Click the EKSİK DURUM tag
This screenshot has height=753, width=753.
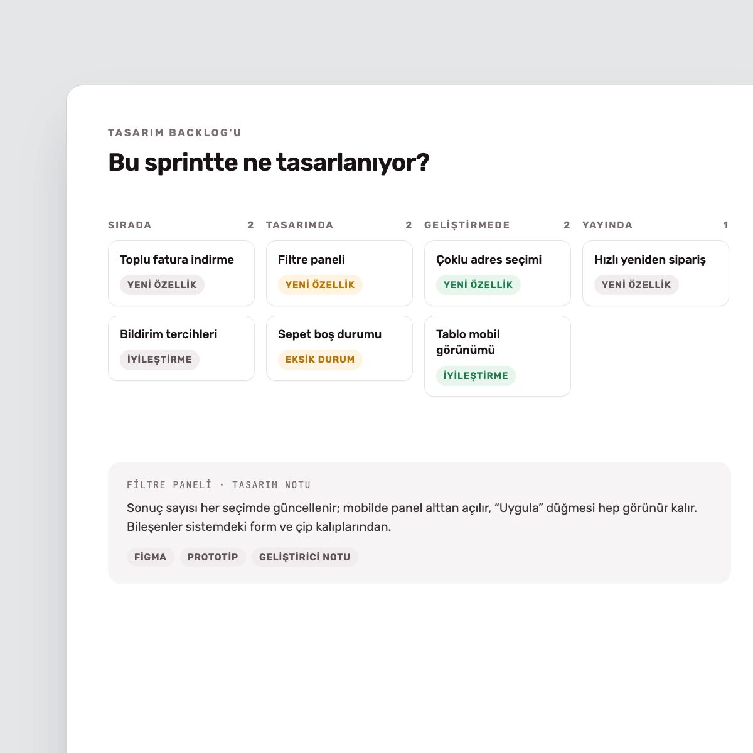coord(320,360)
